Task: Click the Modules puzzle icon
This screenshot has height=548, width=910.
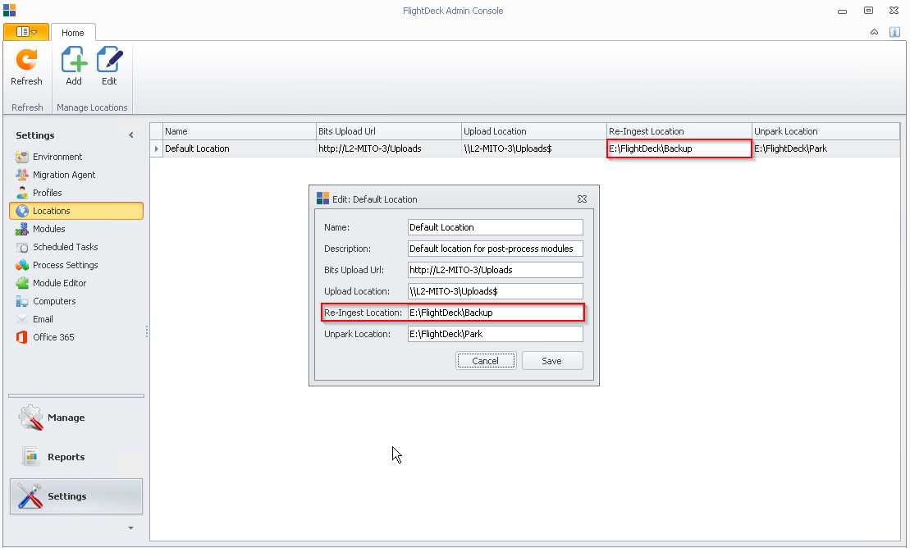Action: pyautogui.click(x=22, y=229)
